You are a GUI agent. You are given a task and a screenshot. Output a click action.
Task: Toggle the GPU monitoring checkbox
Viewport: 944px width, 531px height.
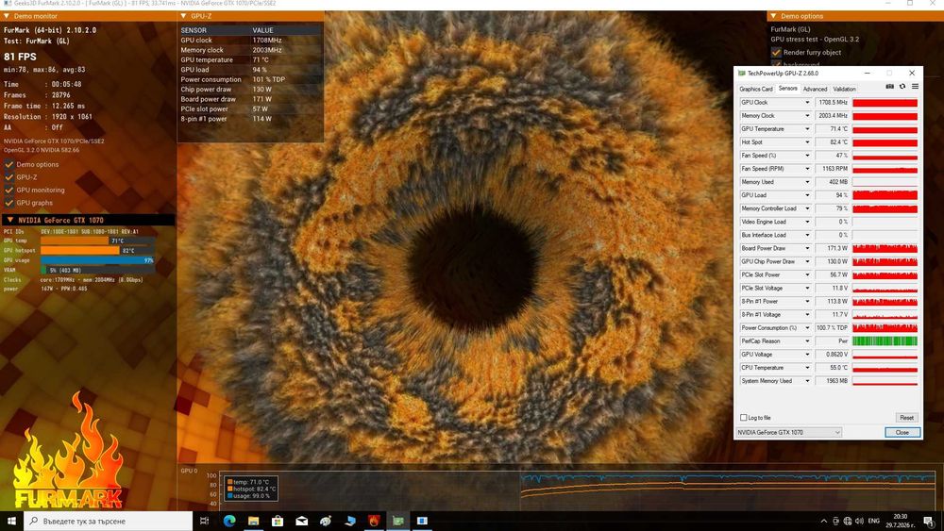pyautogui.click(x=9, y=190)
